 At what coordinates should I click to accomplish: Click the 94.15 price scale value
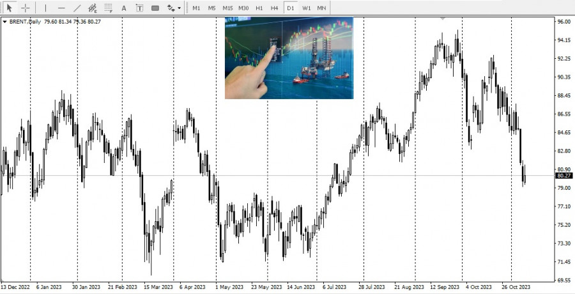coord(563,40)
